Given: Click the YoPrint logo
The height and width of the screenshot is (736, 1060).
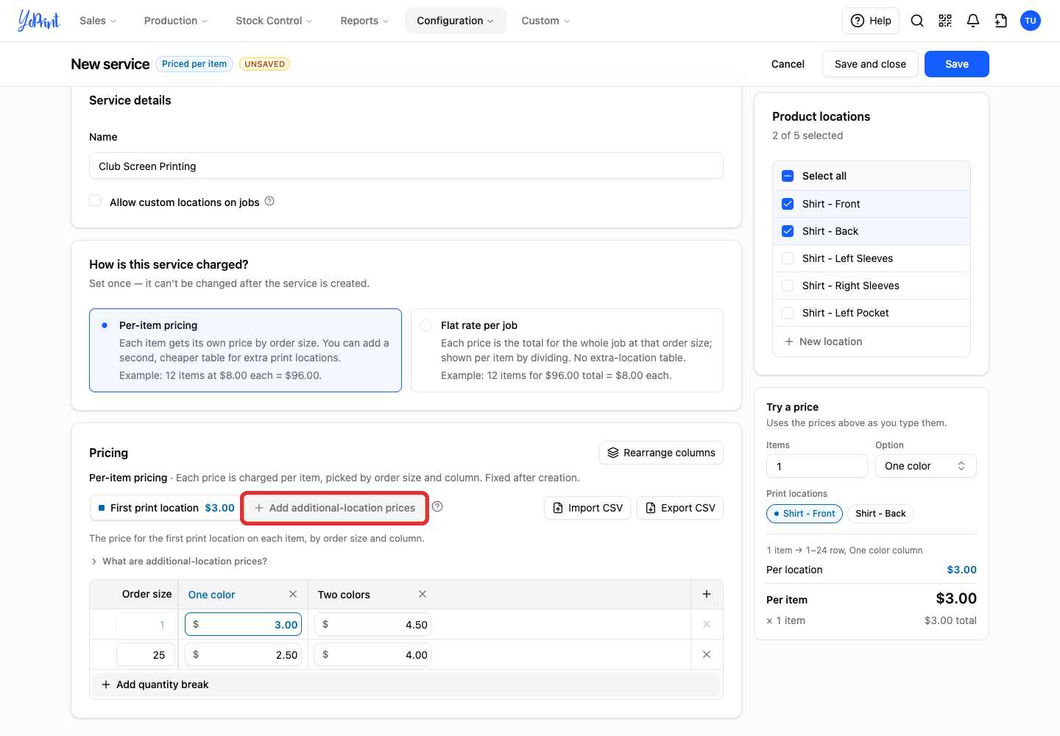Looking at the screenshot, I should coord(39,21).
